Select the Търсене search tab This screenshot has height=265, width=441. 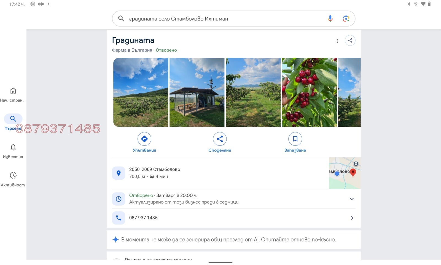point(13,122)
